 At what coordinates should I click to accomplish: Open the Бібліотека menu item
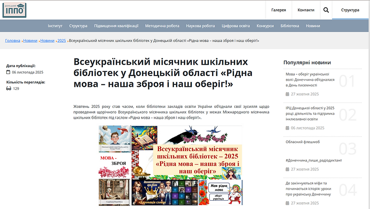coord(289,26)
